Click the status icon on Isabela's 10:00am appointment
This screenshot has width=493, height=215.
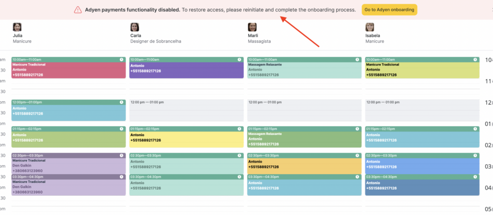(475, 60)
